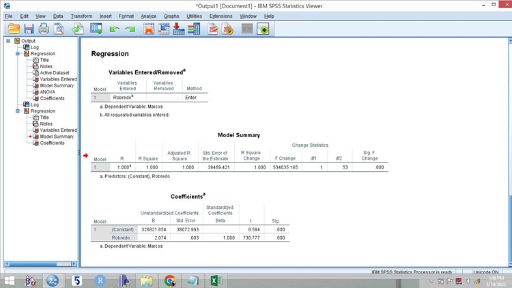Open the Extensions menu
Screen dimensions: 512x288
click(221, 16)
